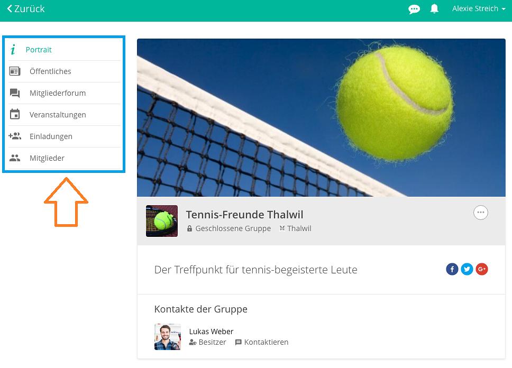This screenshot has width=512, height=368.
Task: Open Lukas Weber's profile name
Action: [x=211, y=332]
